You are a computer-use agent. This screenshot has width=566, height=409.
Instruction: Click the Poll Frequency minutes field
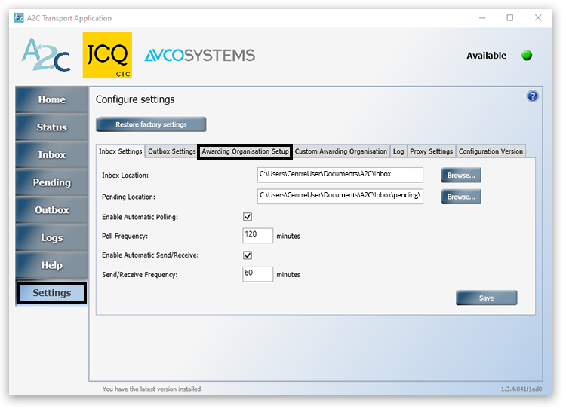257,236
